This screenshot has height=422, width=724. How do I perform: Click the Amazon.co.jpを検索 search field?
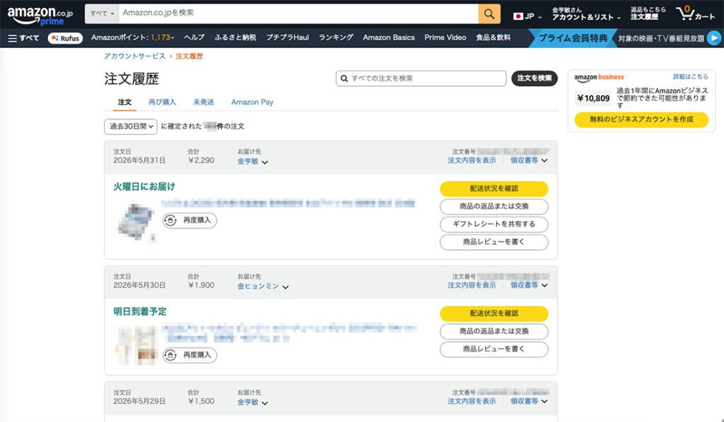click(x=298, y=14)
